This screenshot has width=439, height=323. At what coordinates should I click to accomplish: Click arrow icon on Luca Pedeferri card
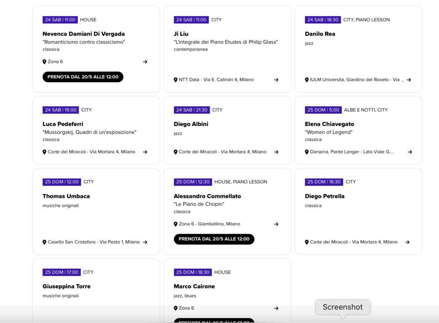point(145,152)
